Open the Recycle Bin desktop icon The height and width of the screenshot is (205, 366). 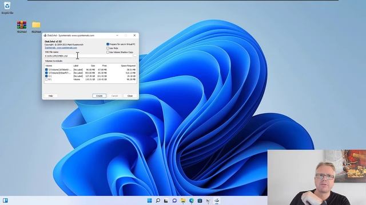click(x=7, y=6)
